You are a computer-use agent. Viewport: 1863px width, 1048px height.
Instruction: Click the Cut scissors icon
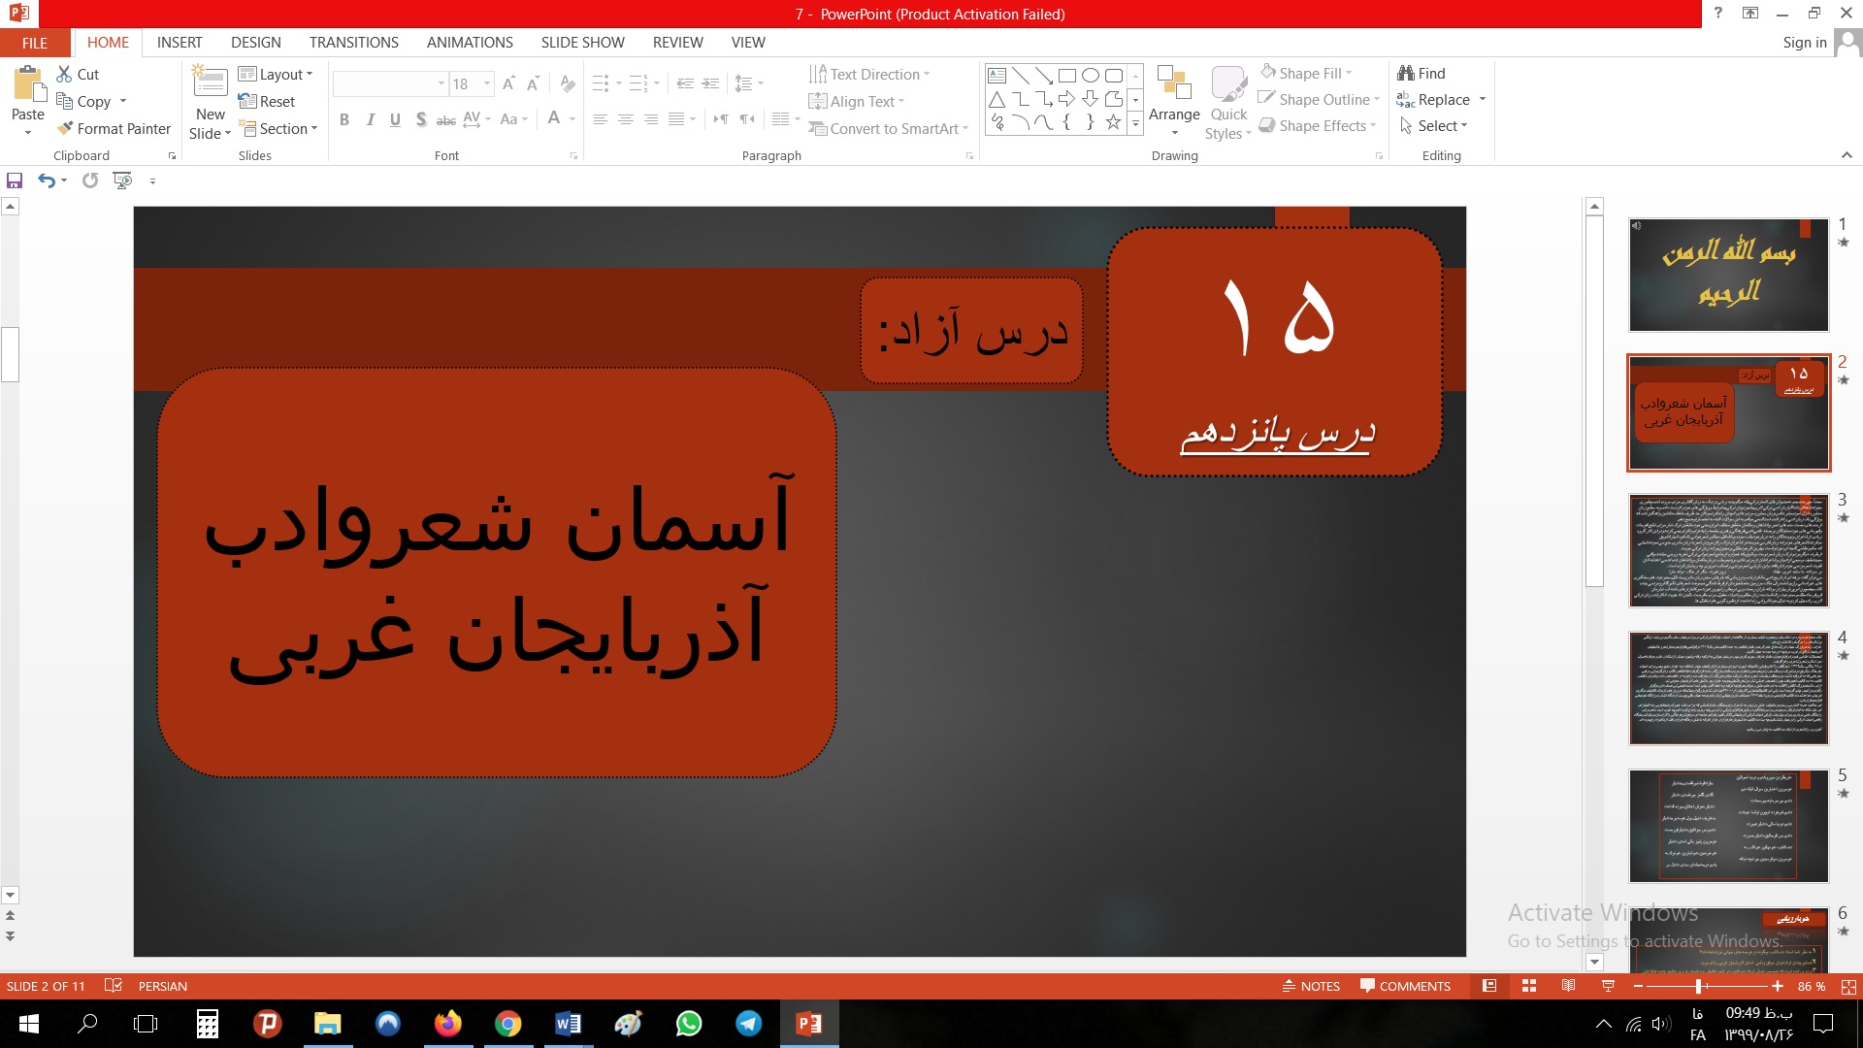pos(65,74)
